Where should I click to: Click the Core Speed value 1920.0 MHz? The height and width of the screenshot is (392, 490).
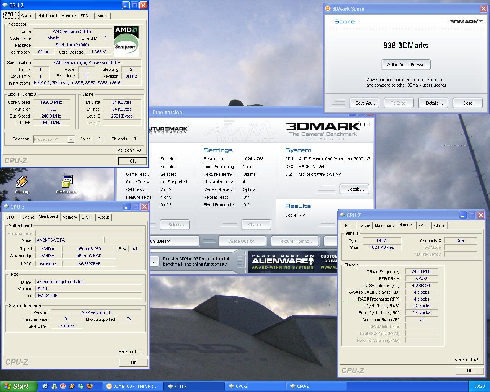tap(51, 102)
